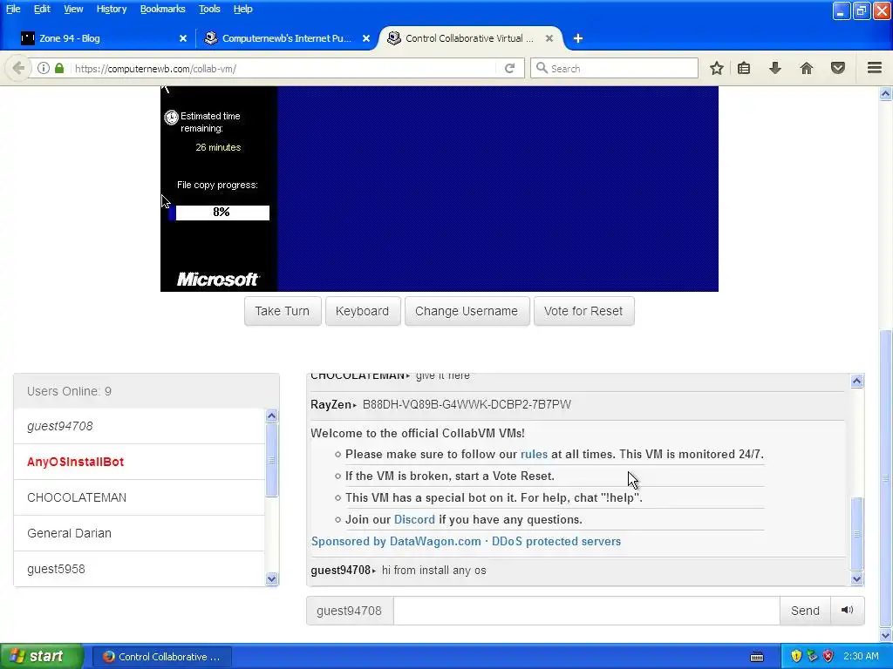Click user list scroll up arrow
Viewport: 893px width, 669px height.
tap(272, 416)
